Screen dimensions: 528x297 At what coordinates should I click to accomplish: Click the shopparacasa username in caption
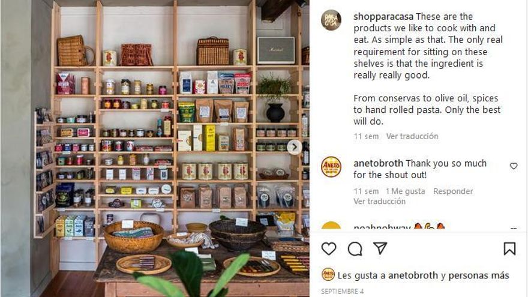tap(383, 17)
